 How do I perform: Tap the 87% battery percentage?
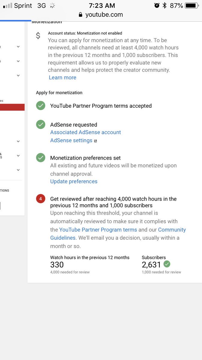pyautogui.click(x=177, y=5)
